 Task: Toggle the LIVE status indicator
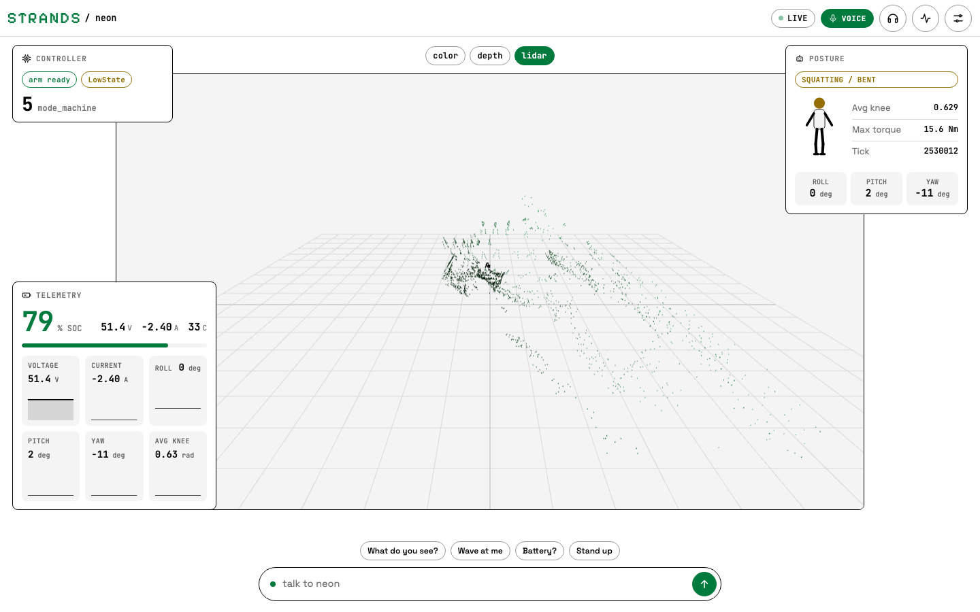793,18
